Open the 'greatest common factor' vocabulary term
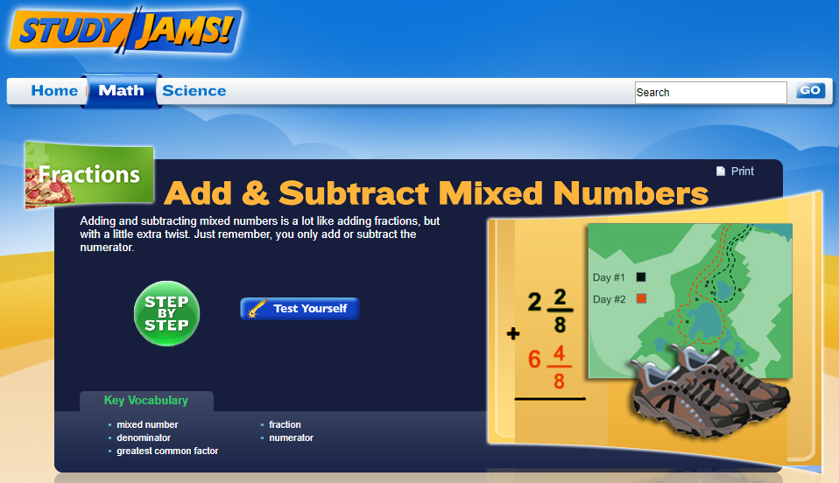The width and height of the screenshot is (839, 483). [x=167, y=451]
